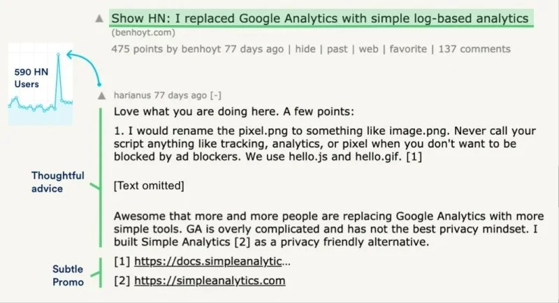The height and width of the screenshot is (303, 559).
Task: Open the simpleanalytics.com link
Action: (210, 281)
